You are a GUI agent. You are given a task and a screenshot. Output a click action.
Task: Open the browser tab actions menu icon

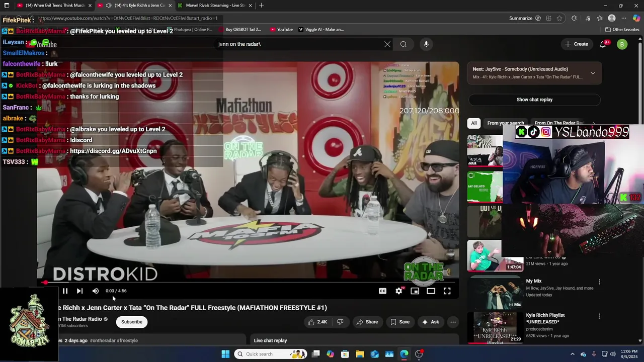[7, 5]
